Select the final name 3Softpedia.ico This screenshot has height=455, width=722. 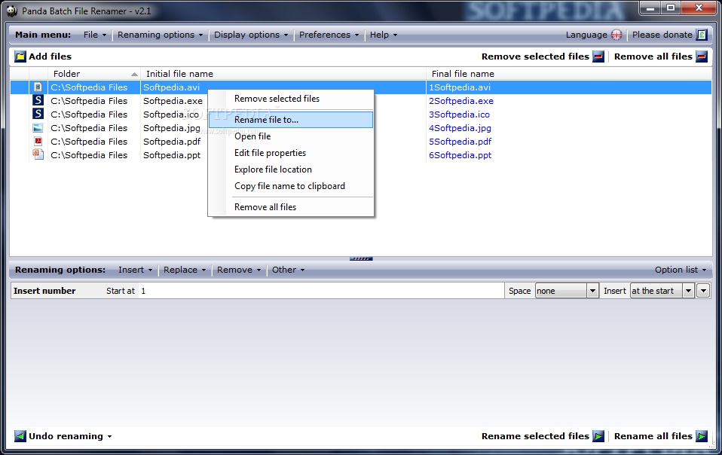(x=459, y=115)
